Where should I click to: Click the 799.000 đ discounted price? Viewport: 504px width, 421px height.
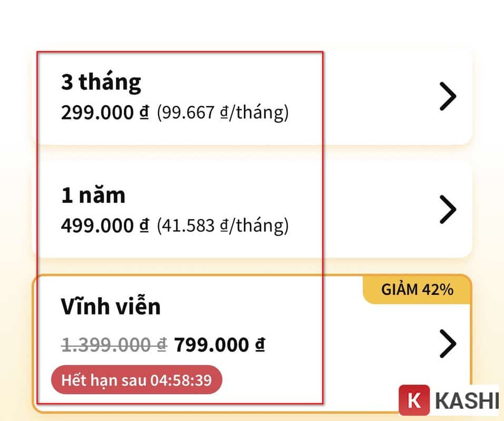220,344
